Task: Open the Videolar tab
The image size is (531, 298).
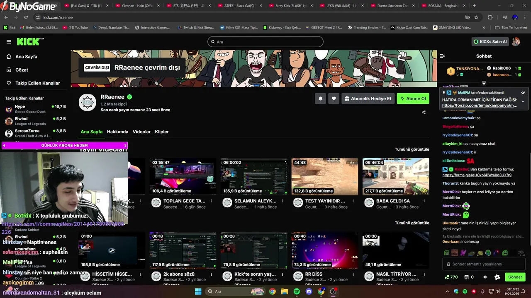Action: [x=141, y=132]
